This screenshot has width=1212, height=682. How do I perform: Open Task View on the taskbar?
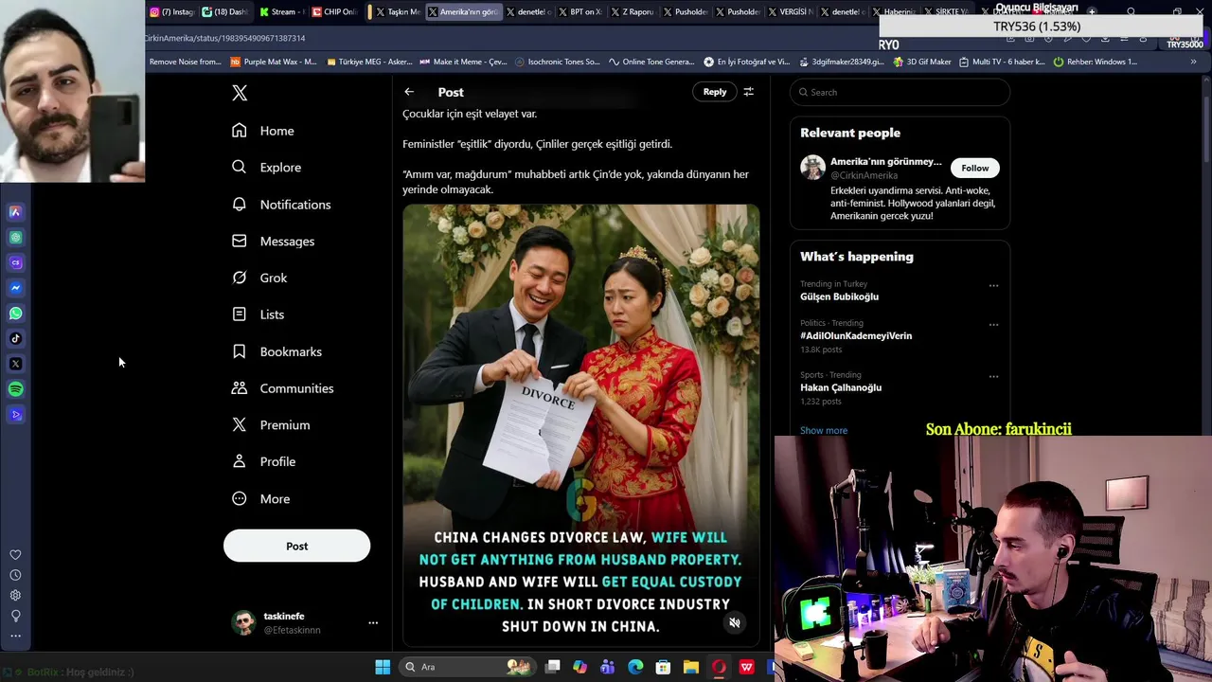(x=553, y=667)
